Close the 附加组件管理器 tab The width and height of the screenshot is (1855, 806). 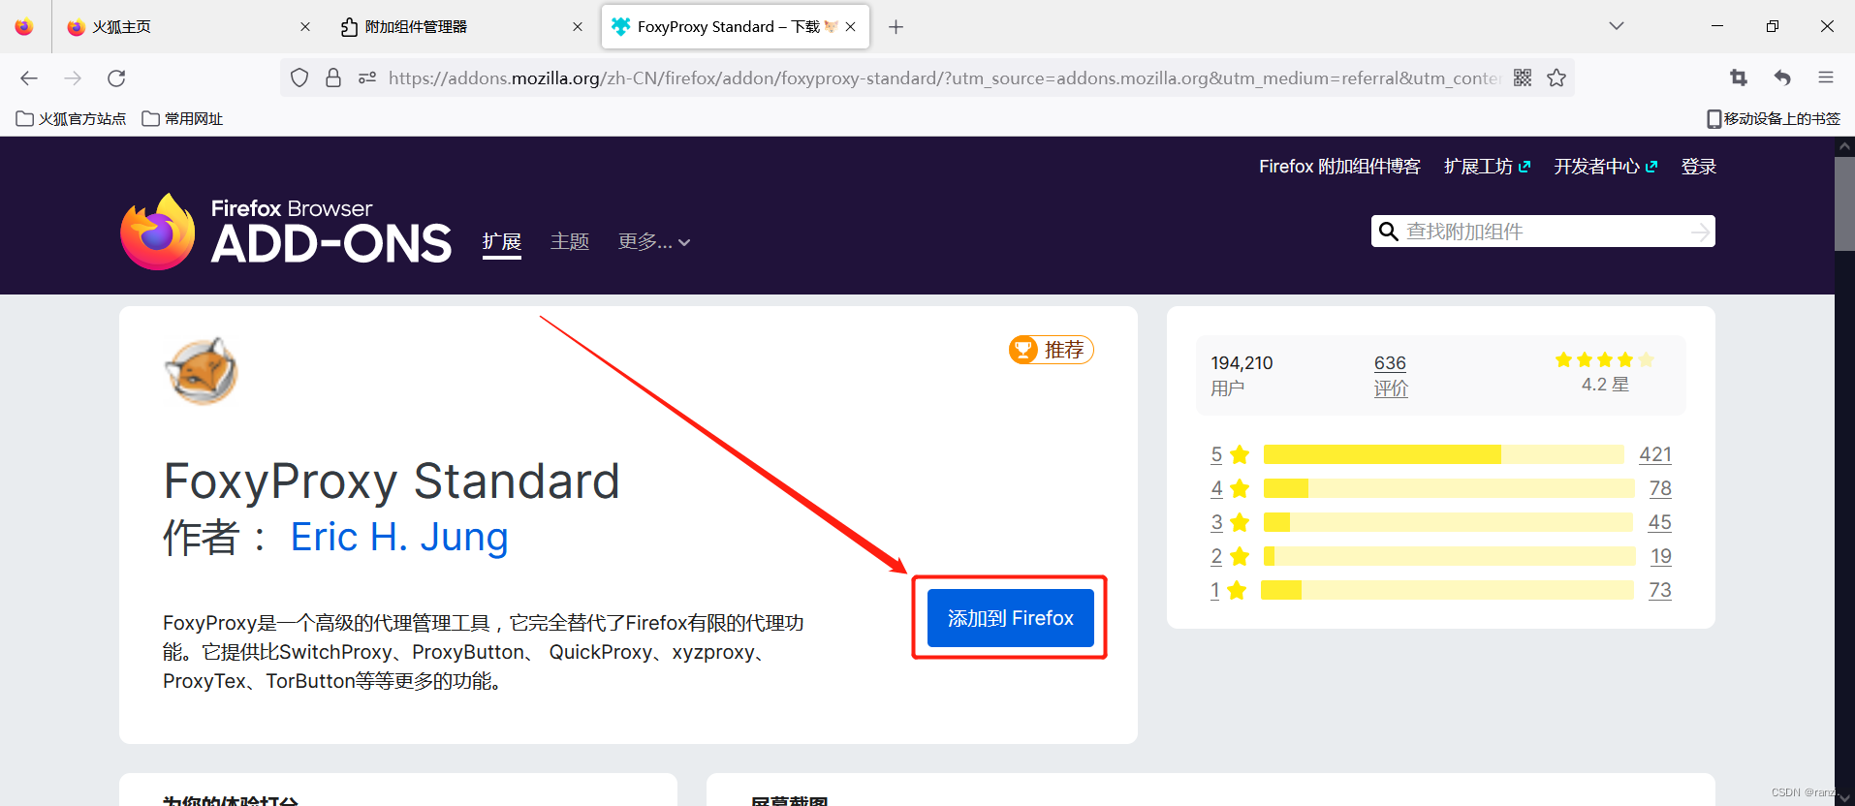[578, 27]
